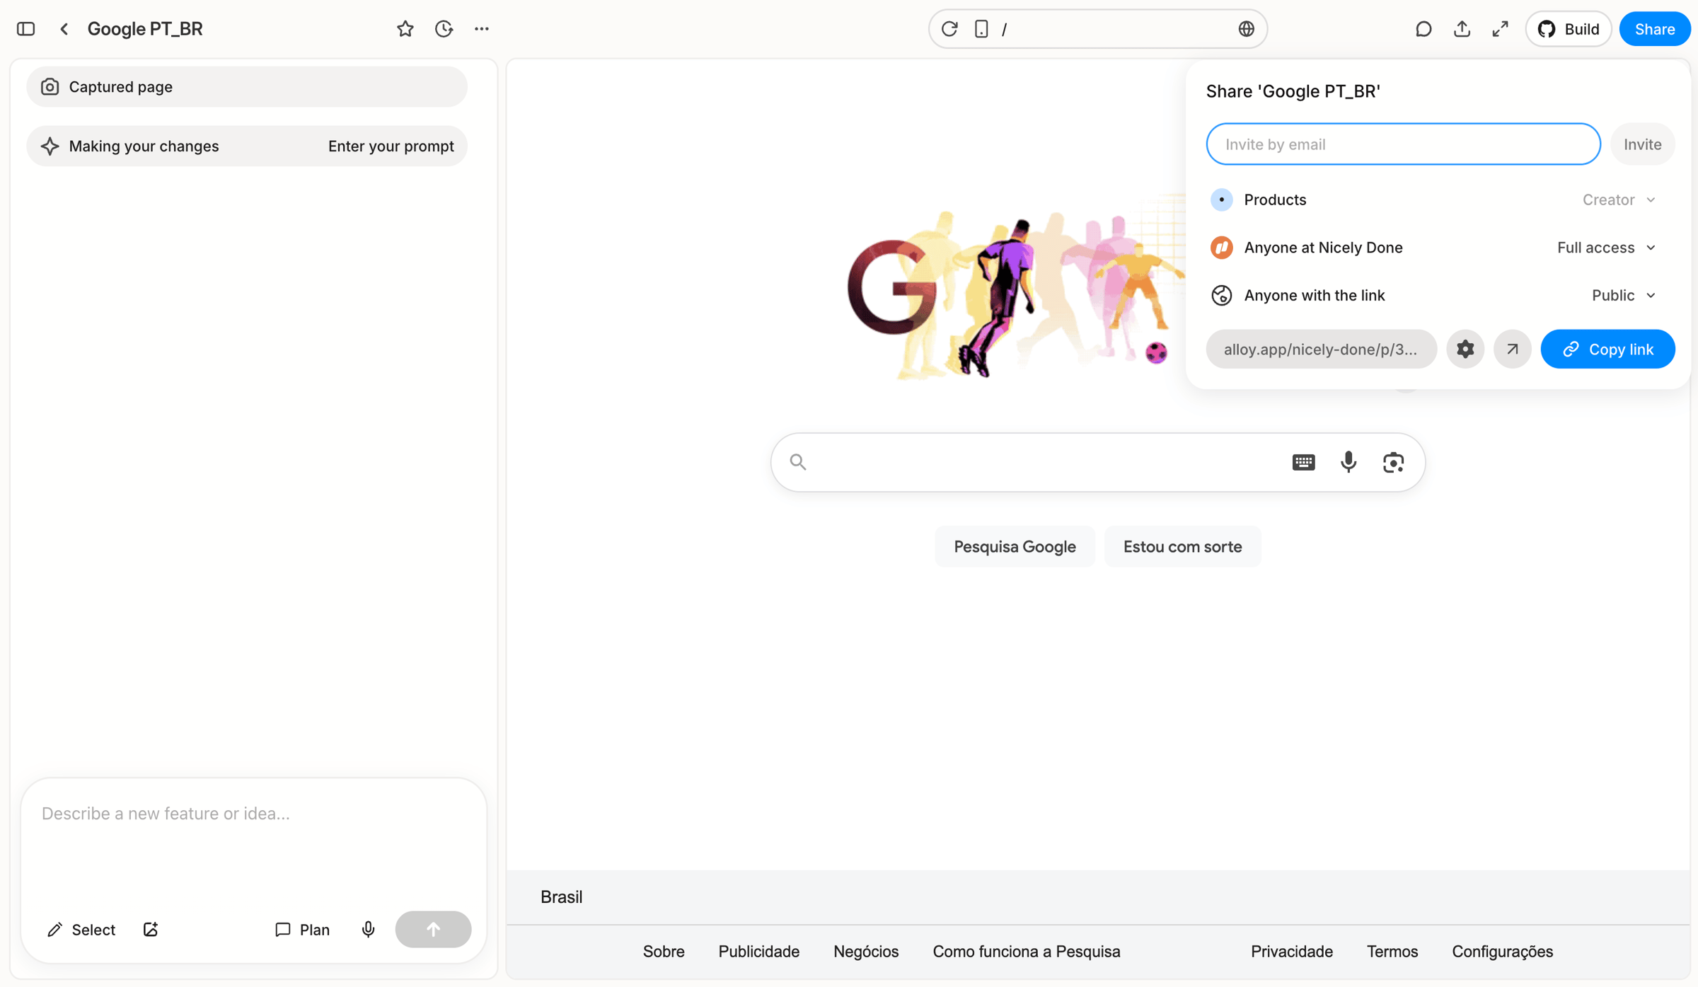Open the Configurações footer link

pyautogui.click(x=1503, y=951)
